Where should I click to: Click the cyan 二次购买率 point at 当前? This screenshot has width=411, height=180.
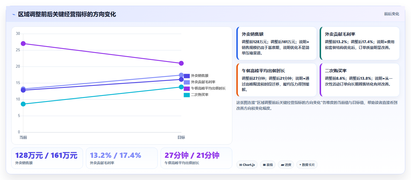23,104
